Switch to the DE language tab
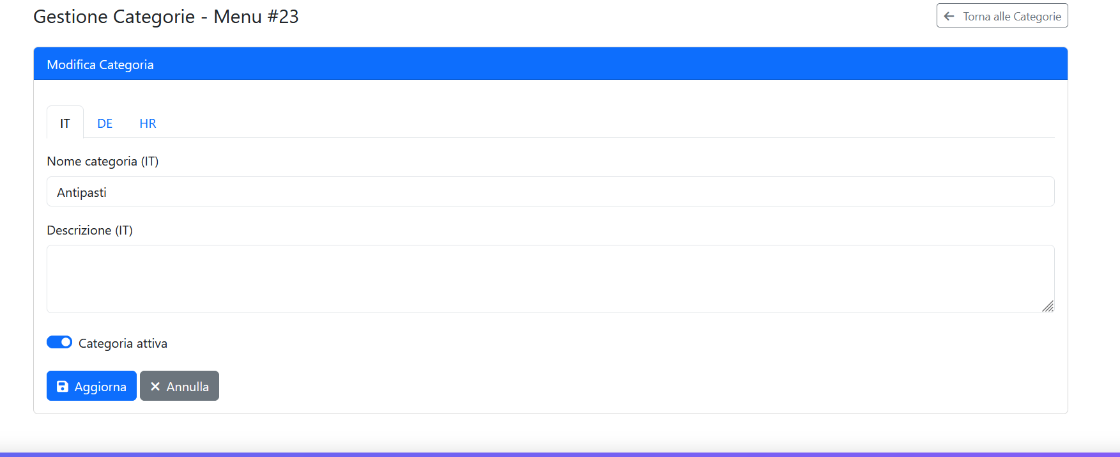This screenshot has height=457, width=1120. pos(105,123)
